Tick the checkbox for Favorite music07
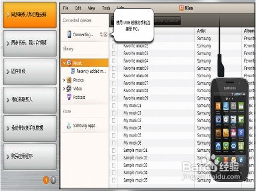This screenshot has width=257, height=191. [x=114, y=83]
